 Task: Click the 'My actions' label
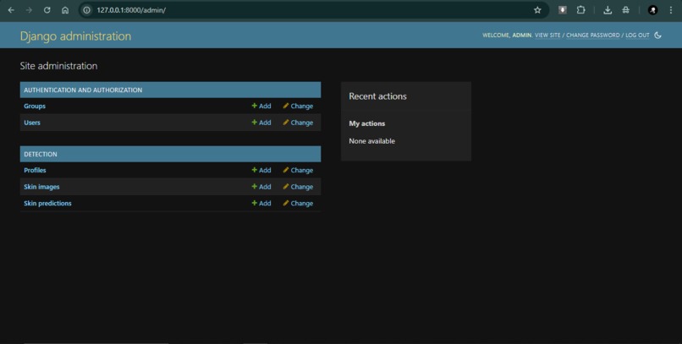(x=367, y=123)
